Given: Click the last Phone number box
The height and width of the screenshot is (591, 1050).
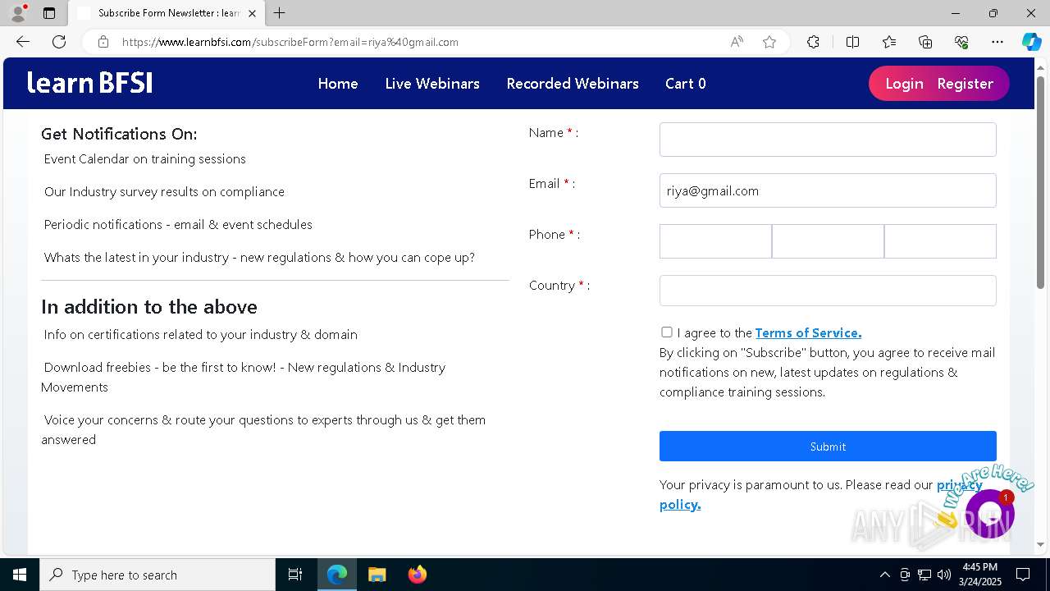Looking at the screenshot, I should pyautogui.click(x=940, y=241).
